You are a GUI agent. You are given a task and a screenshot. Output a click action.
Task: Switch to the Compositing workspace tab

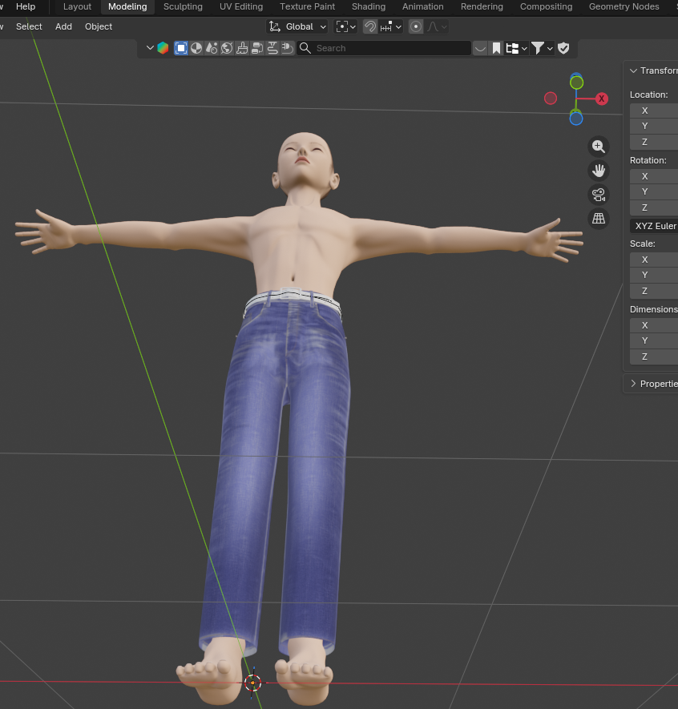click(546, 6)
